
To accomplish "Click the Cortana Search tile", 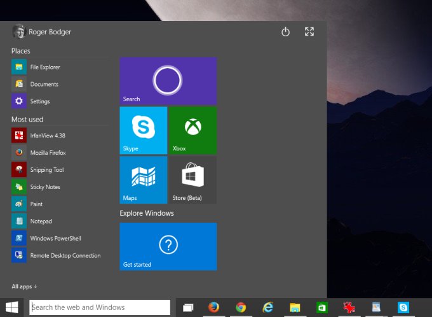I will tap(168, 81).
